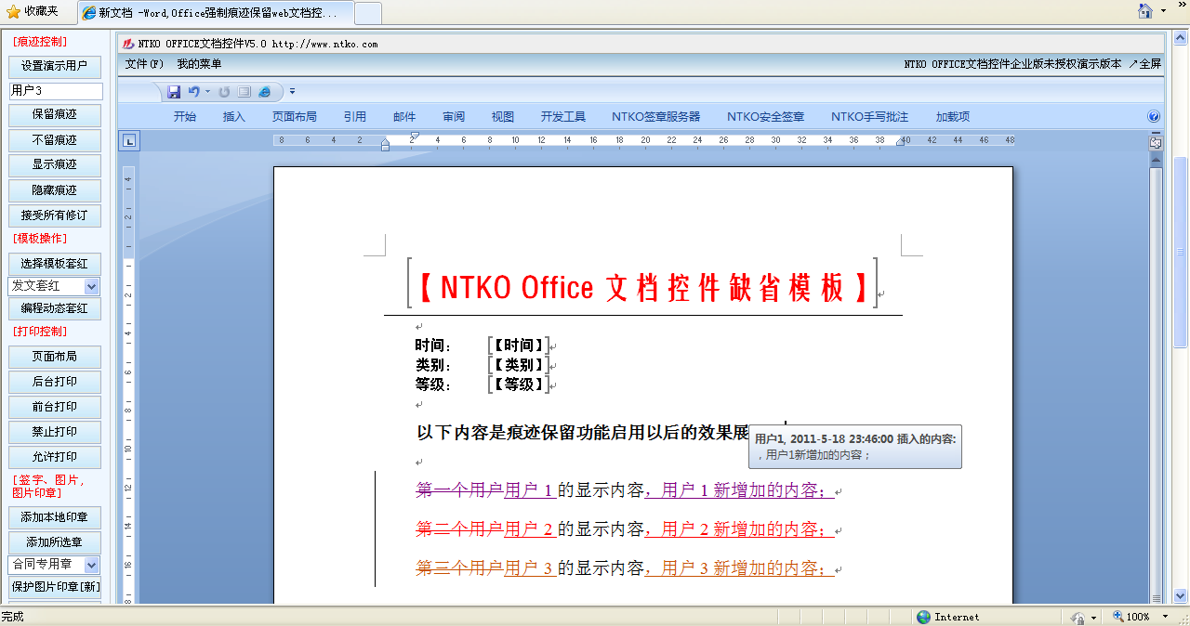The width and height of the screenshot is (1190, 626).
Task: Click the 【时间】 placeholder field in document
Action: 519,345
